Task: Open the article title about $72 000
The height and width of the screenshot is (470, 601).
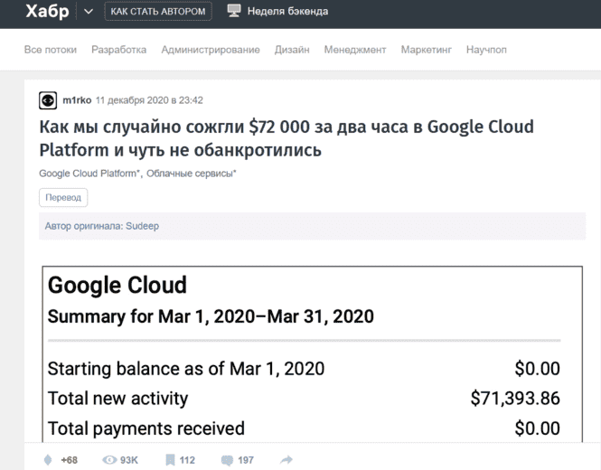Action: 286,138
